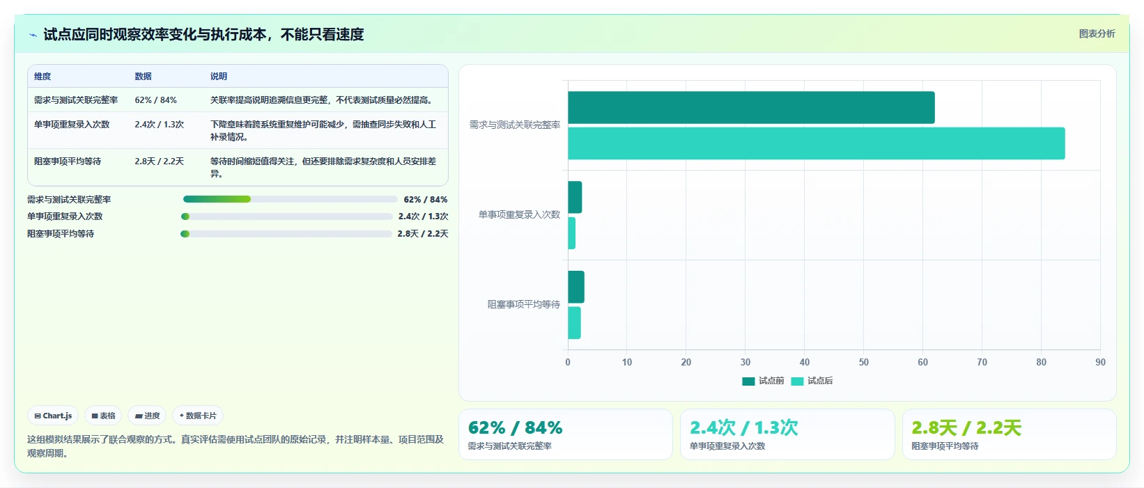Click the 单事项重复录入次数 progress bar
The width and height of the screenshot is (1144, 488).
click(286, 217)
